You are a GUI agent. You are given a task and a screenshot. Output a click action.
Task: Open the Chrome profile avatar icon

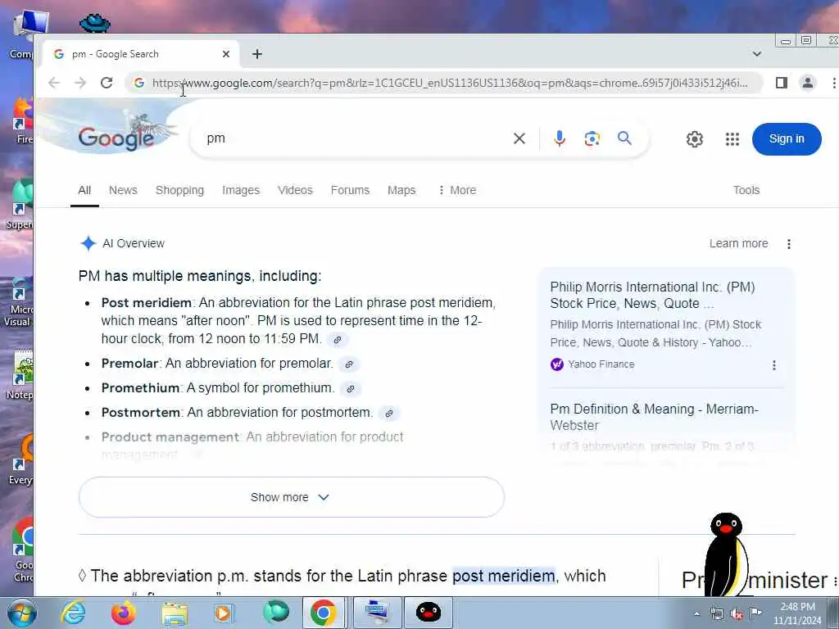[807, 83]
